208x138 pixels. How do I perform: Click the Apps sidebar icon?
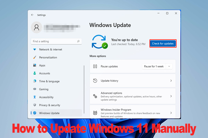tap(35, 65)
